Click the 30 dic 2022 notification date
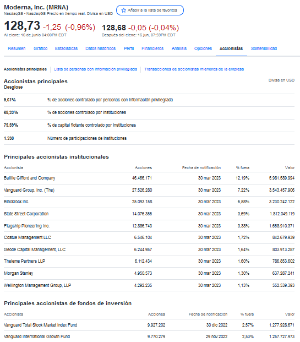 [x=217, y=325]
